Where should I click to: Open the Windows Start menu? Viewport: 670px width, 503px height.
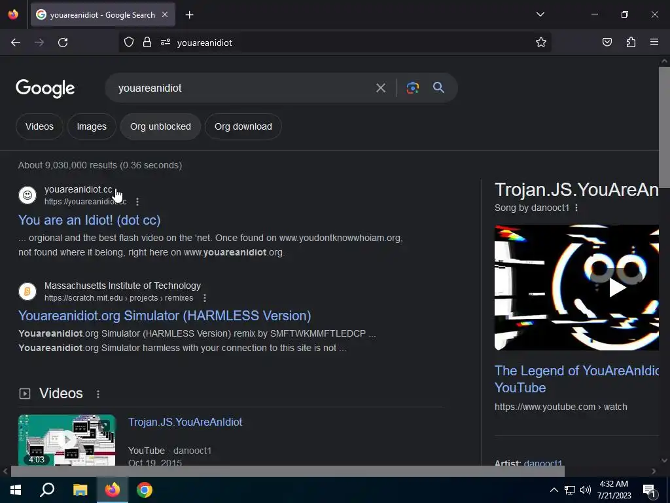click(x=16, y=490)
